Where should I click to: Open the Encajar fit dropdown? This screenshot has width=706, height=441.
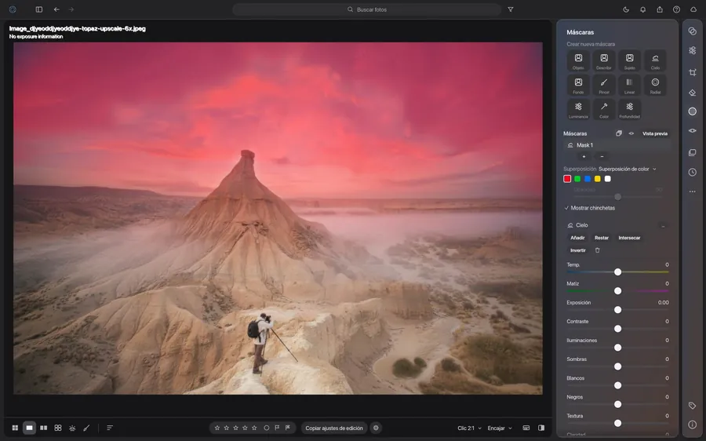click(500, 428)
